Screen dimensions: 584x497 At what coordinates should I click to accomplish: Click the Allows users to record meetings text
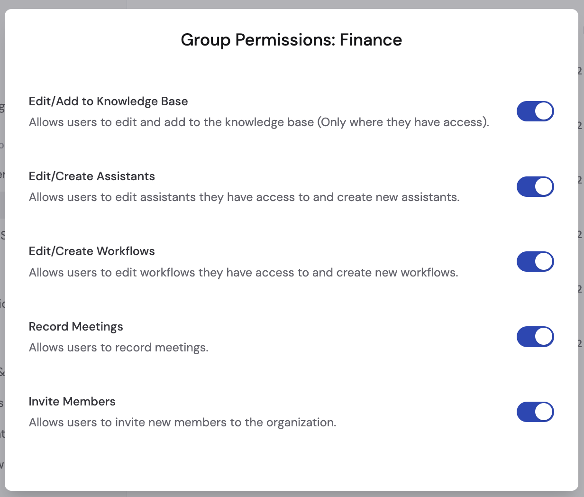tap(118, 347)
